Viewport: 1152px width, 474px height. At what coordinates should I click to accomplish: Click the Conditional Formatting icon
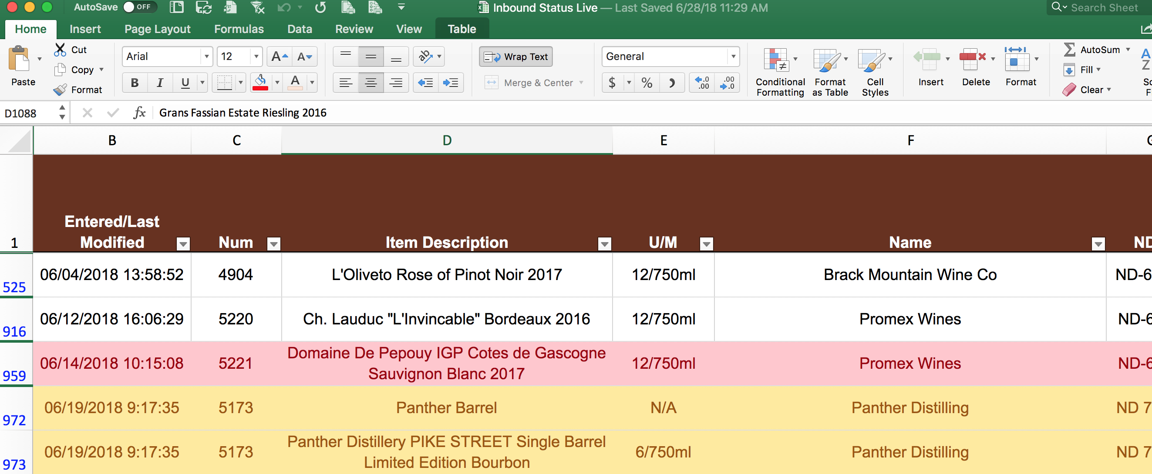tap(776, 60)
